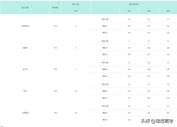Select the 专业档位 column header
The image size is (177, 127).
coord(55,8)
